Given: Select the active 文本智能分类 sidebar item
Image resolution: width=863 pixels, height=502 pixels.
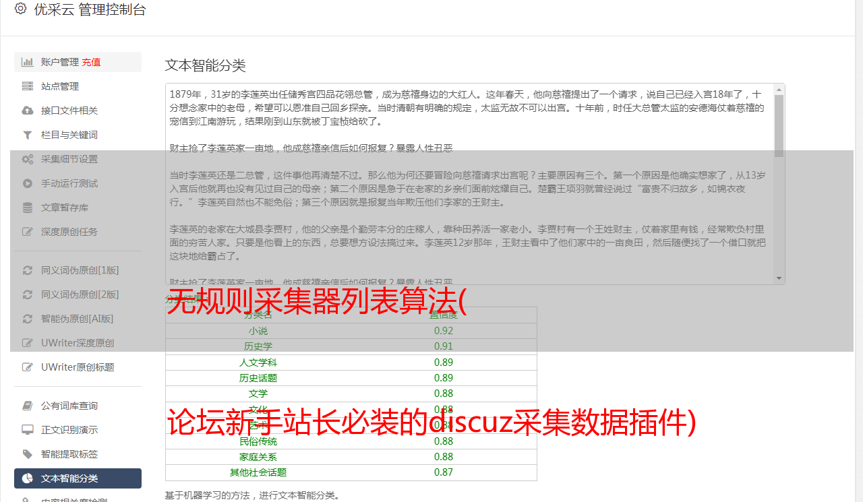Looking at the screenshot, I should 78,478.
